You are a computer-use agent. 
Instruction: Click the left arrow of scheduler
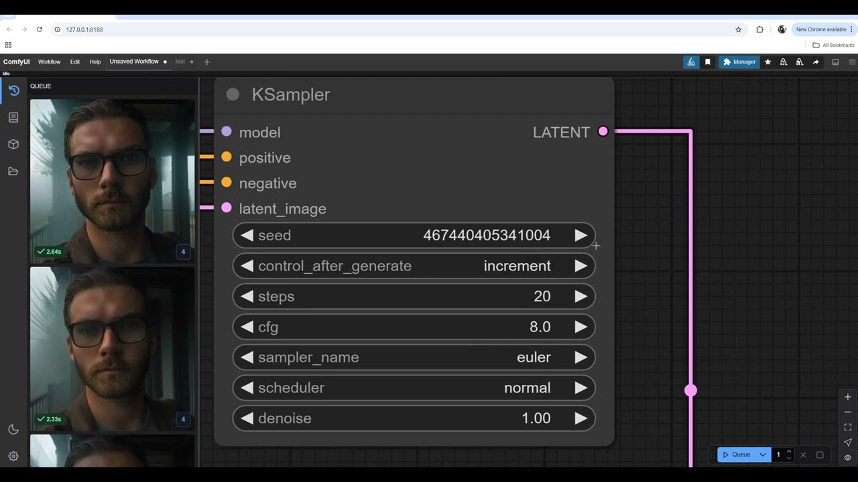click(247, 388)
